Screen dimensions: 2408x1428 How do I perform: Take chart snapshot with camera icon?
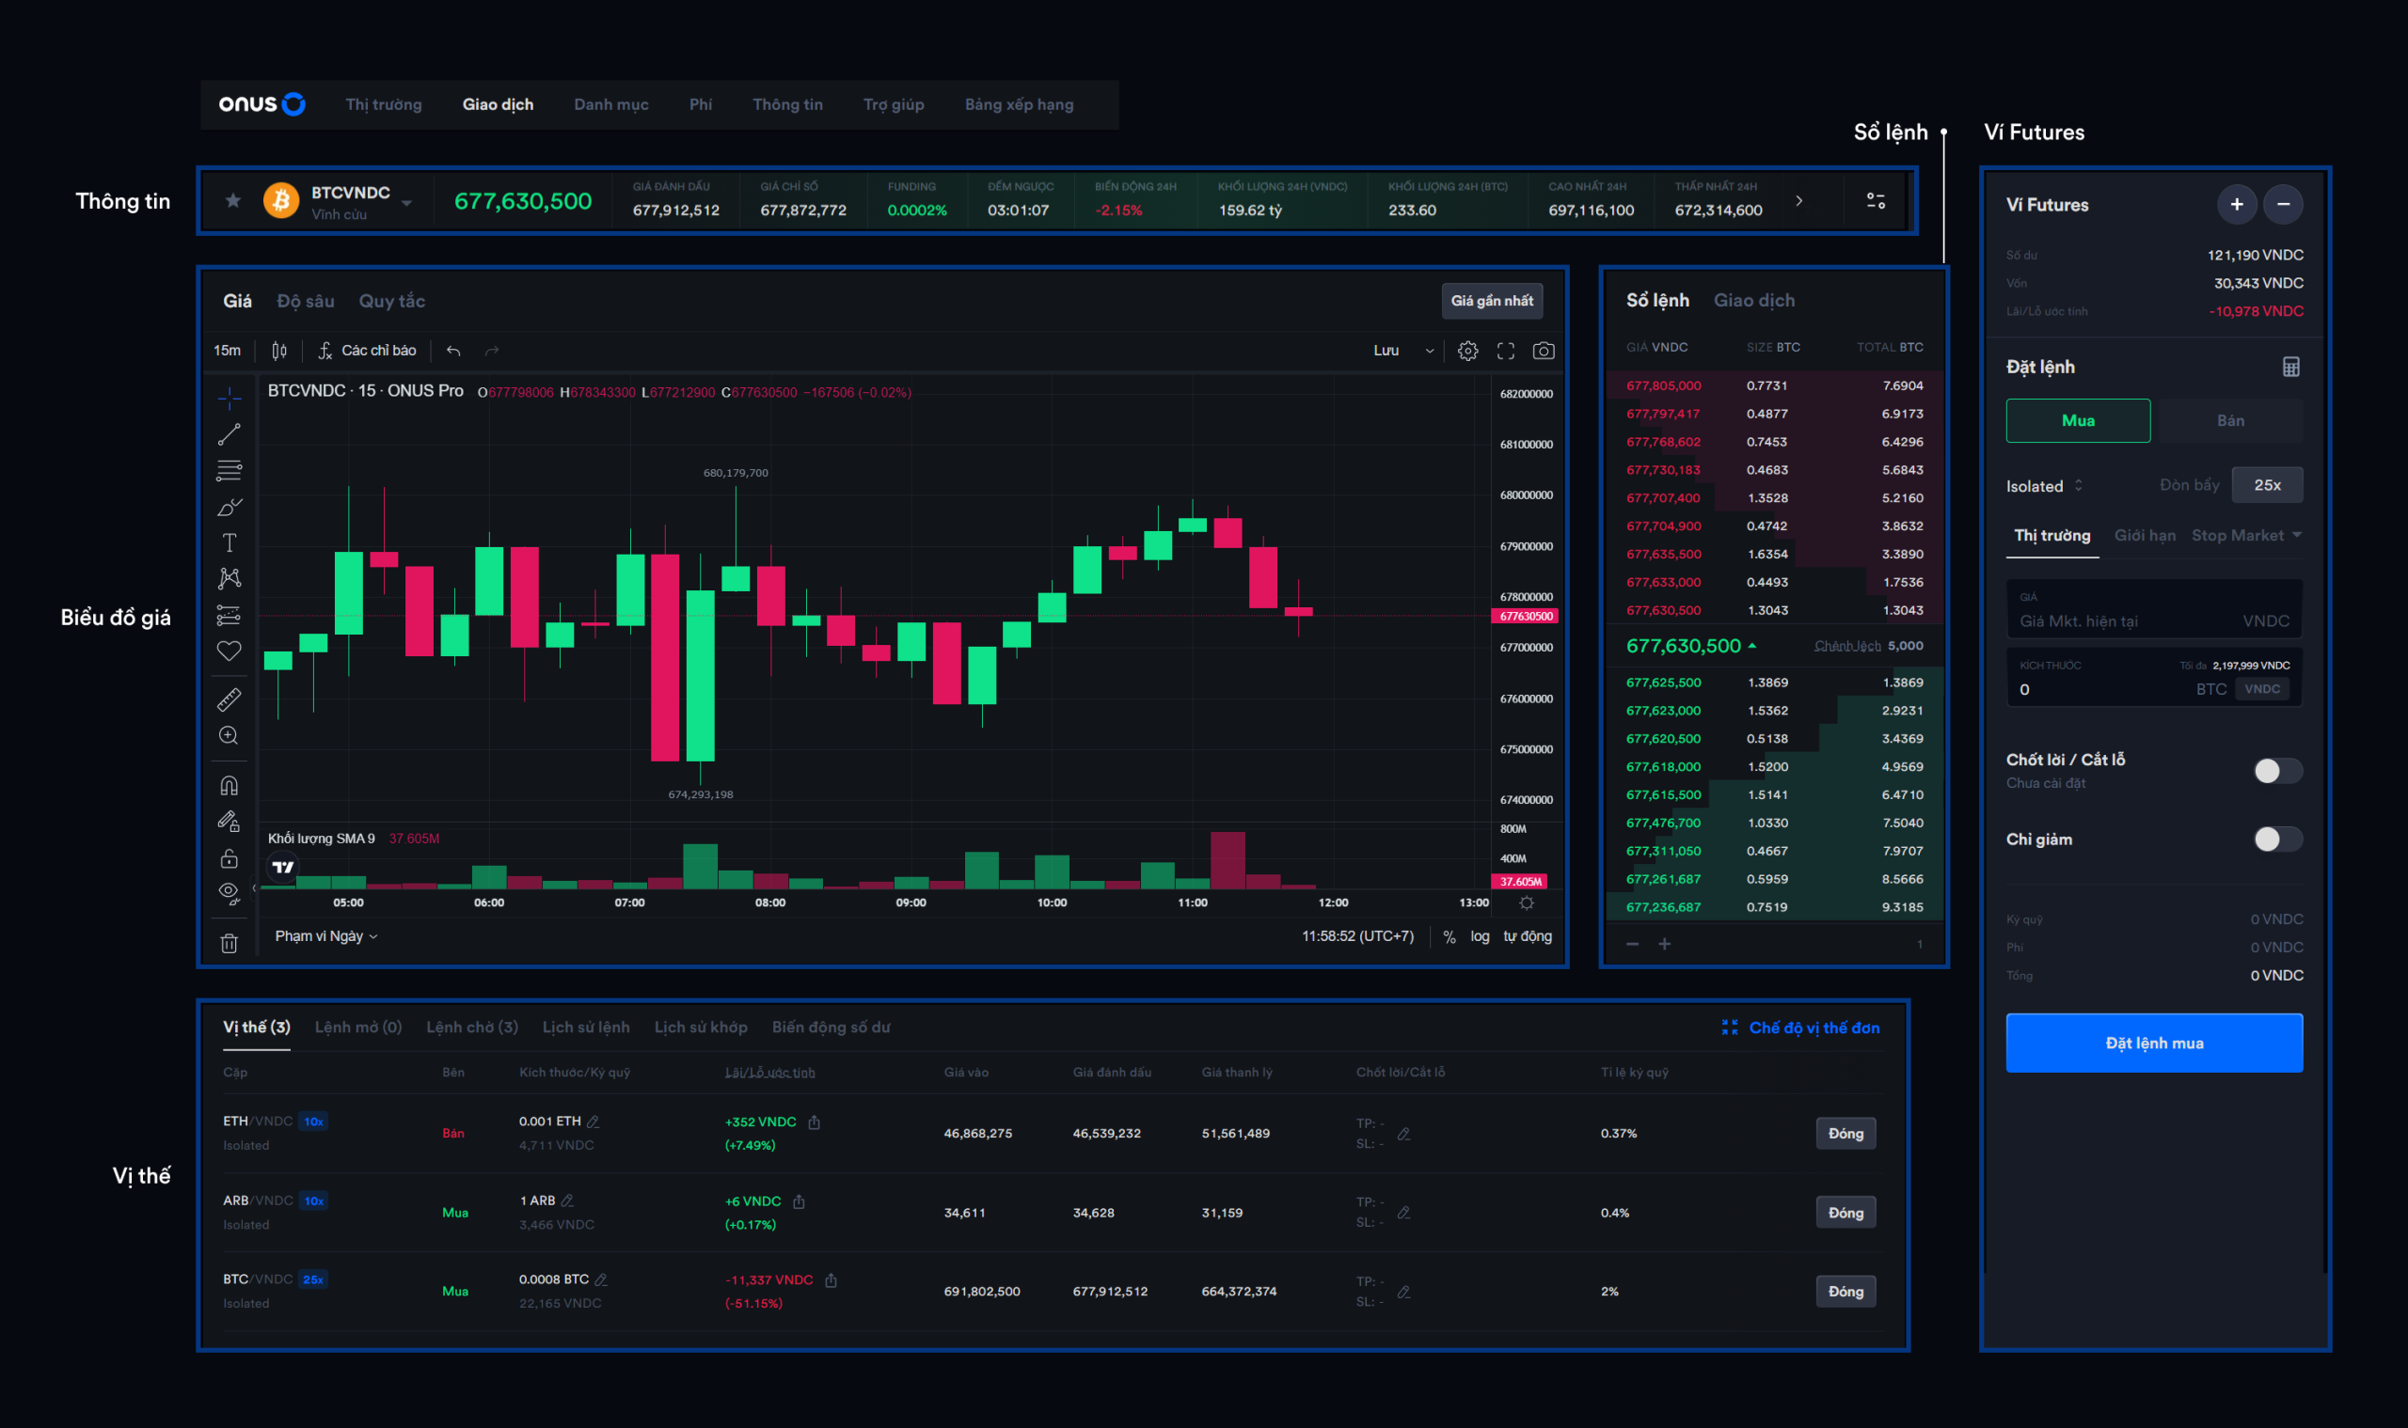tap(1544, 352)
